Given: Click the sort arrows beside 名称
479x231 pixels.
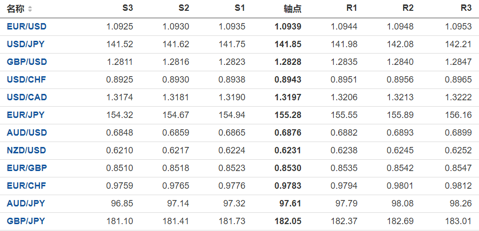Looking at the screenshot, I should 30,9.
